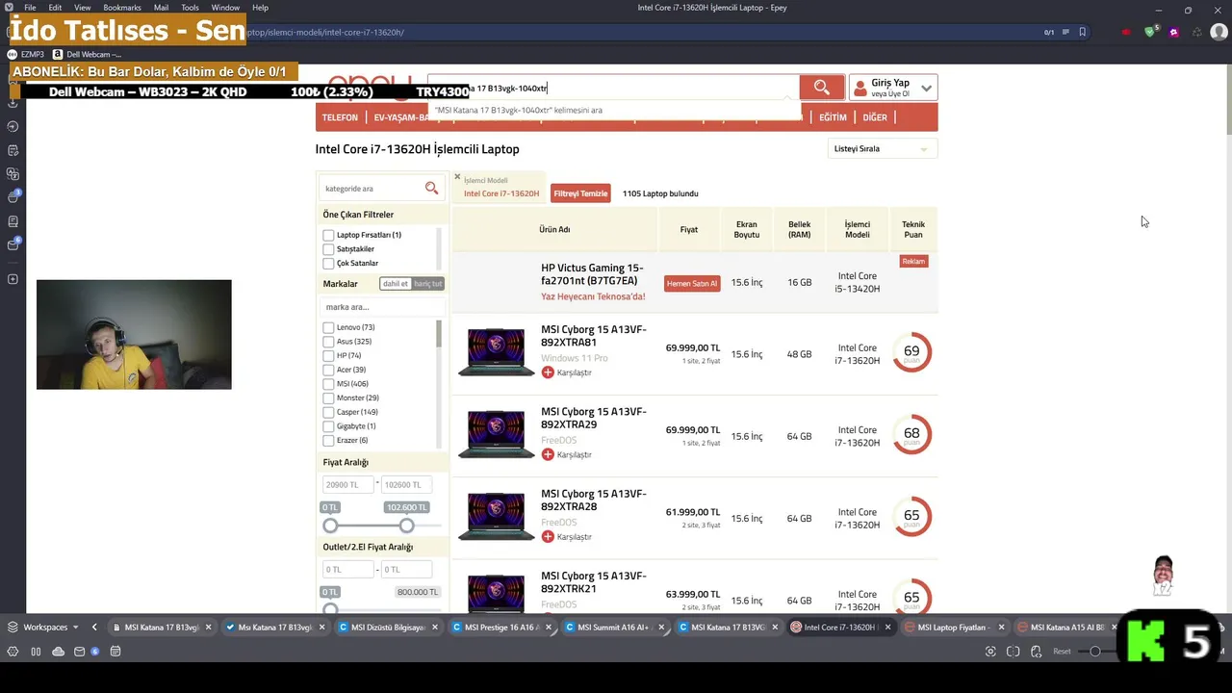Click the Reset zoom button in status bar
Image resolution: width=1232 pixels, height=693 pixels.
(x=1062, y=652)
